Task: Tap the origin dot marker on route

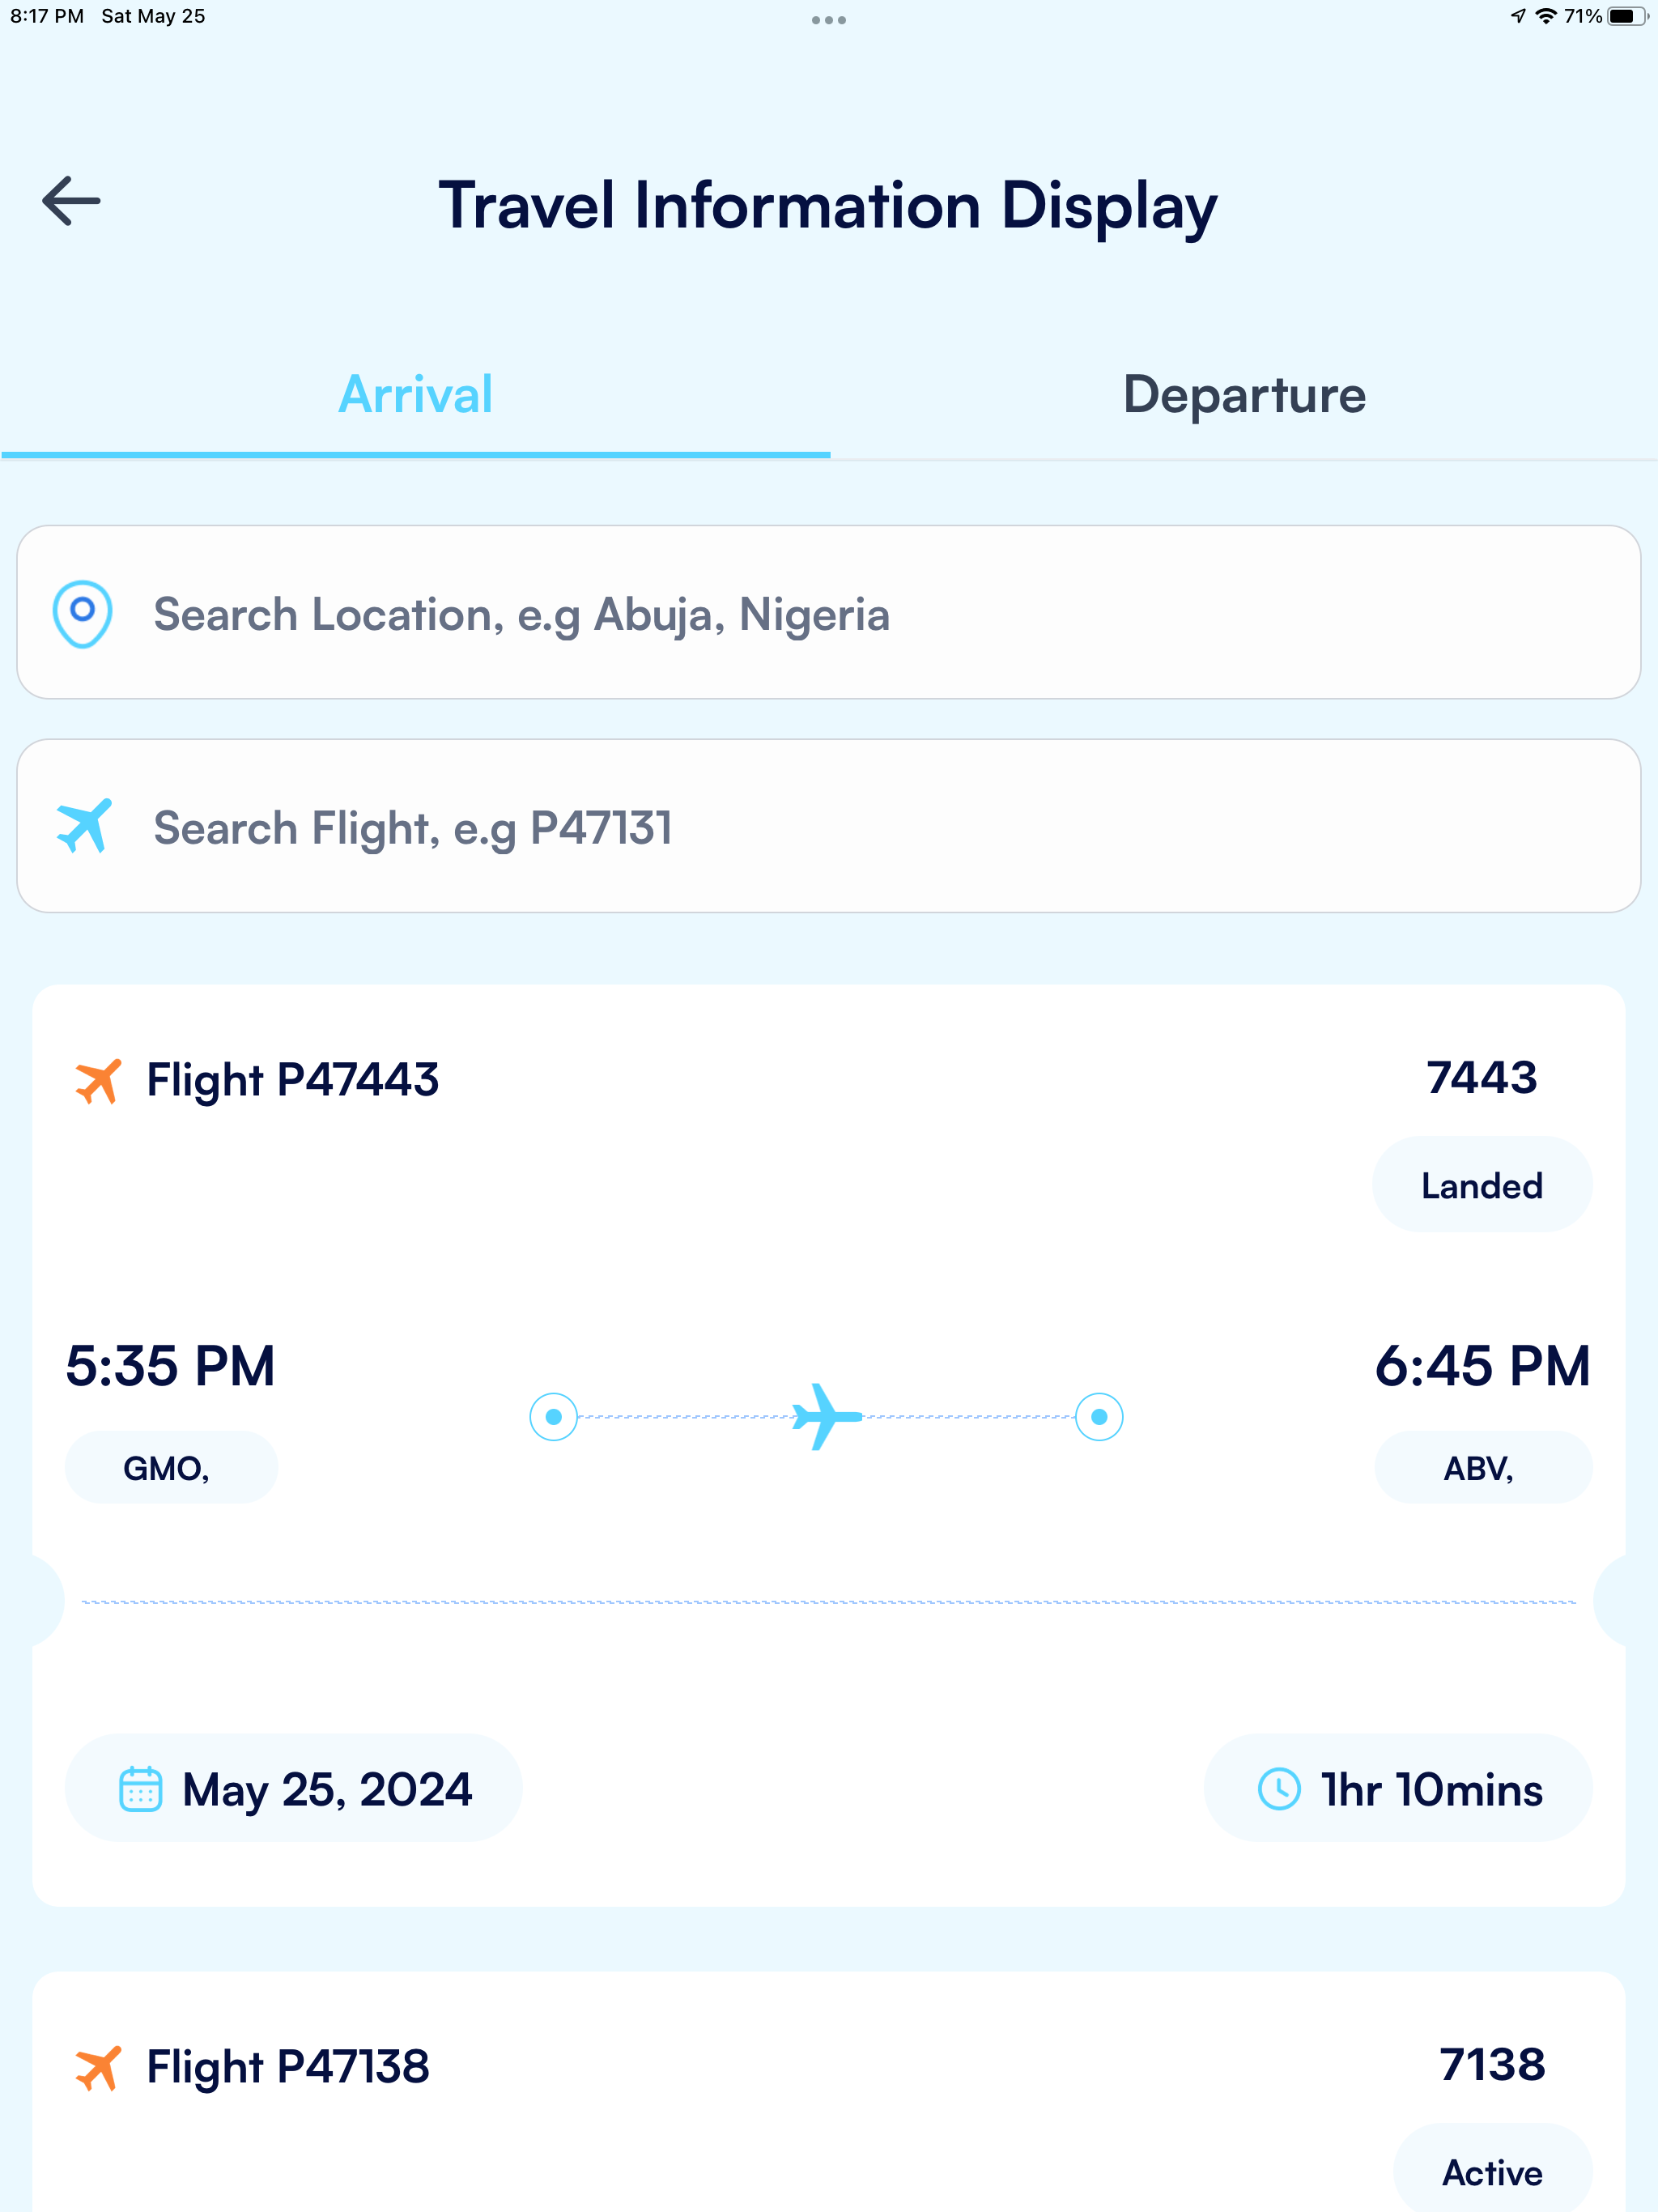Action: [x=553, y=1416]
